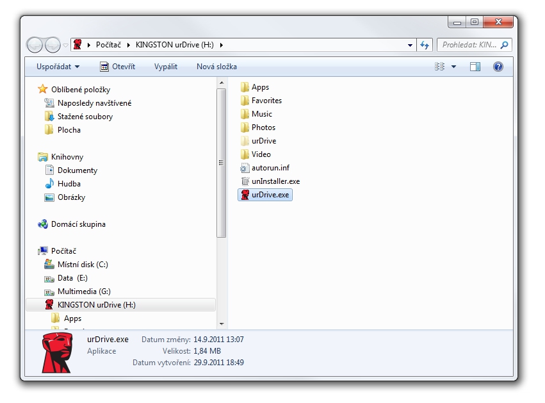Click the Datum vytvoření value 29.9.2011 18:49

219,363
